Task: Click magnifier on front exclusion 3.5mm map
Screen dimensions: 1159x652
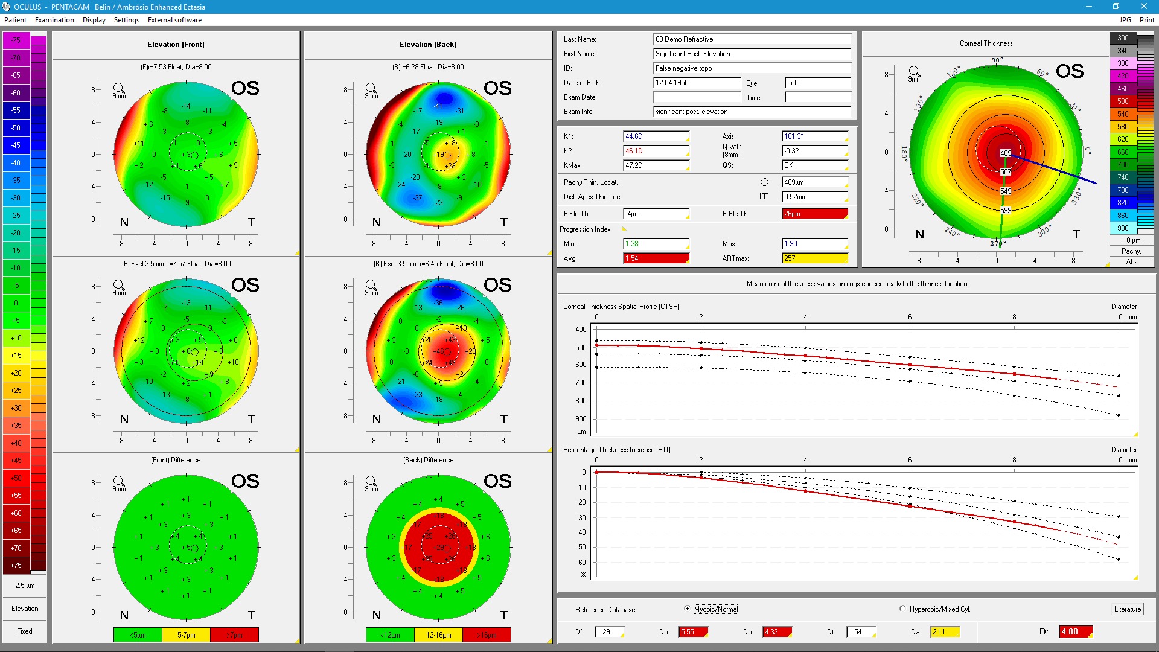Action: tap(118, 286)
